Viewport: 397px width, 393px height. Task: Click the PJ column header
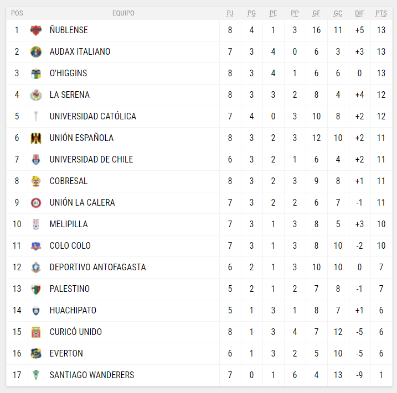(x=230, y=13)
